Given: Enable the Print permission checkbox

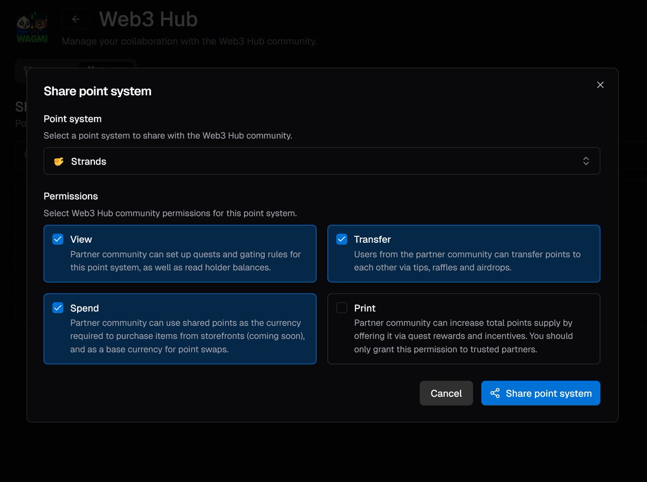Looking at the screenshot, I should click(342, 308).
